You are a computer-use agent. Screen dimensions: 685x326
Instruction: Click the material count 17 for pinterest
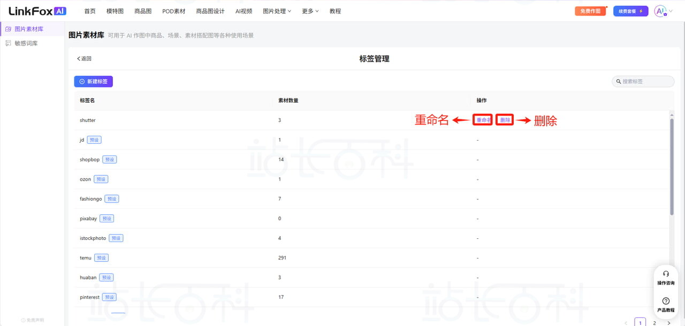point(281,297)
